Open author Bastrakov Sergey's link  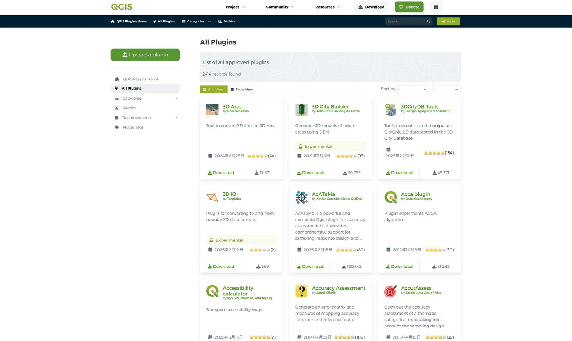pos(419,199)
